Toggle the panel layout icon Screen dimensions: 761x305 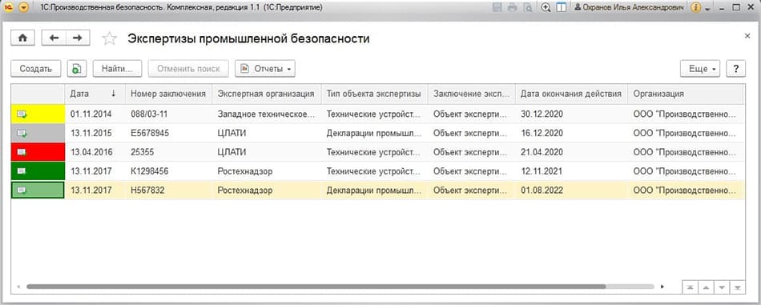[562, 8]
